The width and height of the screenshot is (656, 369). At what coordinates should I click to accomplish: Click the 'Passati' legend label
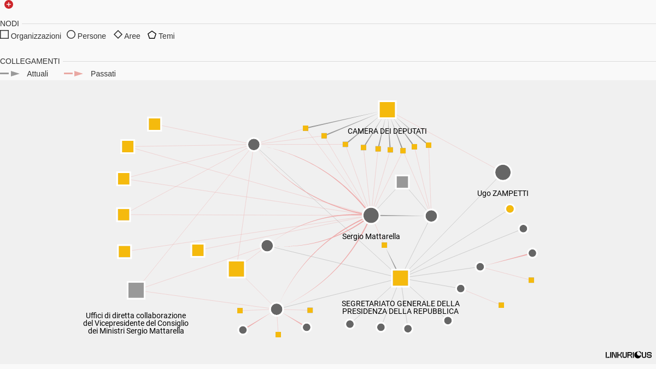103,74
